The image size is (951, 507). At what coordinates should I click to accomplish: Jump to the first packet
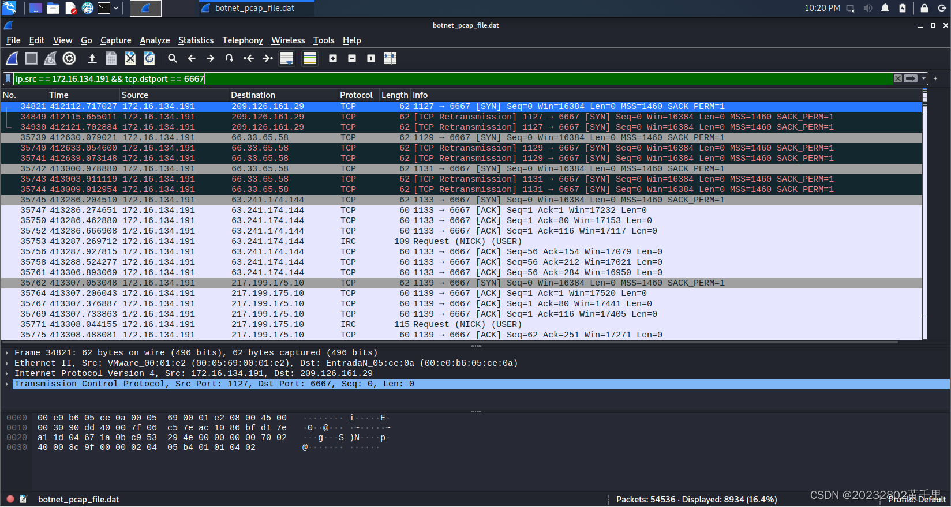click(x=249, y=58)
